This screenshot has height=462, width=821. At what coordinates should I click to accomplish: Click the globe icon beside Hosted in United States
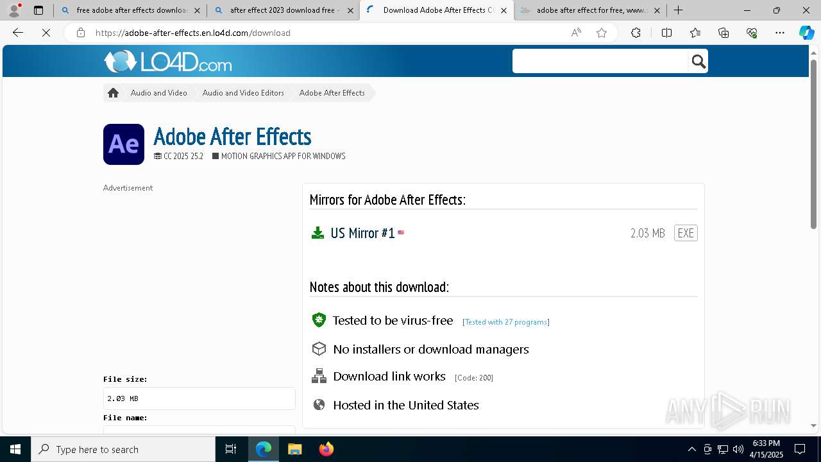coord(319,405)
